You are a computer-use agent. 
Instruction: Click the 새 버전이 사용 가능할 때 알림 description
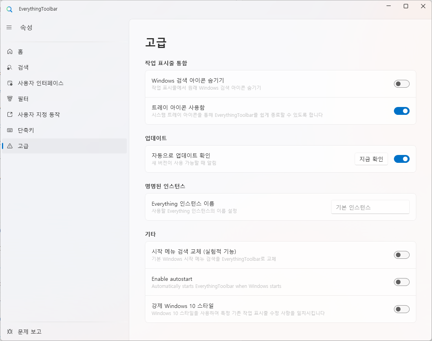pyautogui.click(x=184, y=163)
